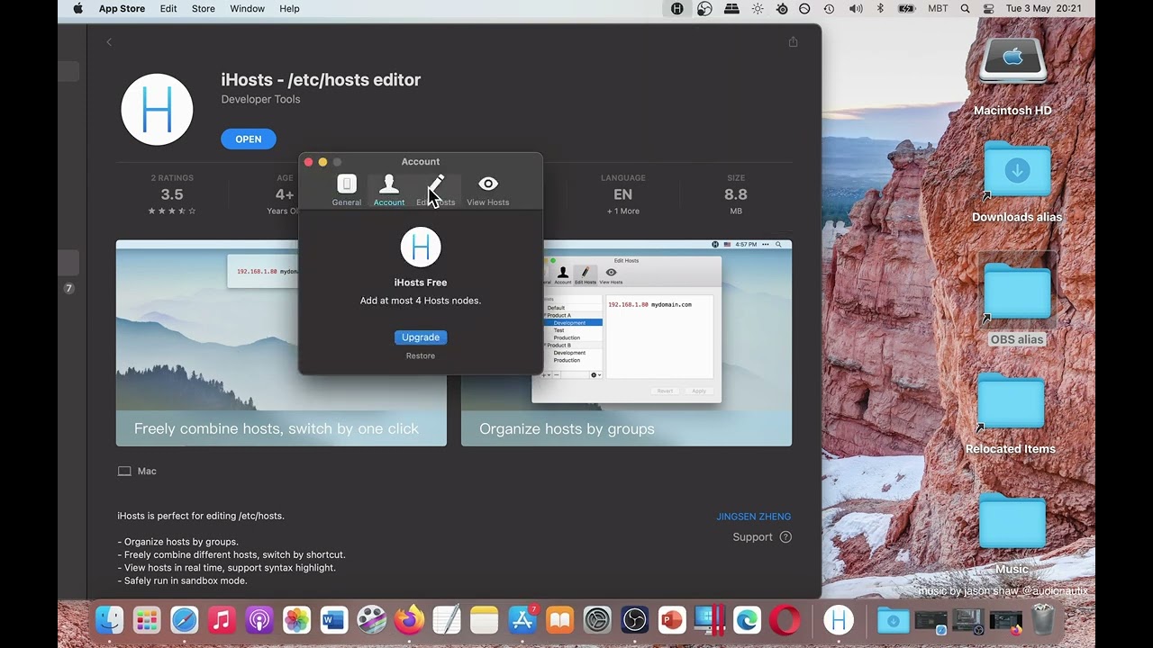Click the 8.8 MB size value

coord(736,194)
